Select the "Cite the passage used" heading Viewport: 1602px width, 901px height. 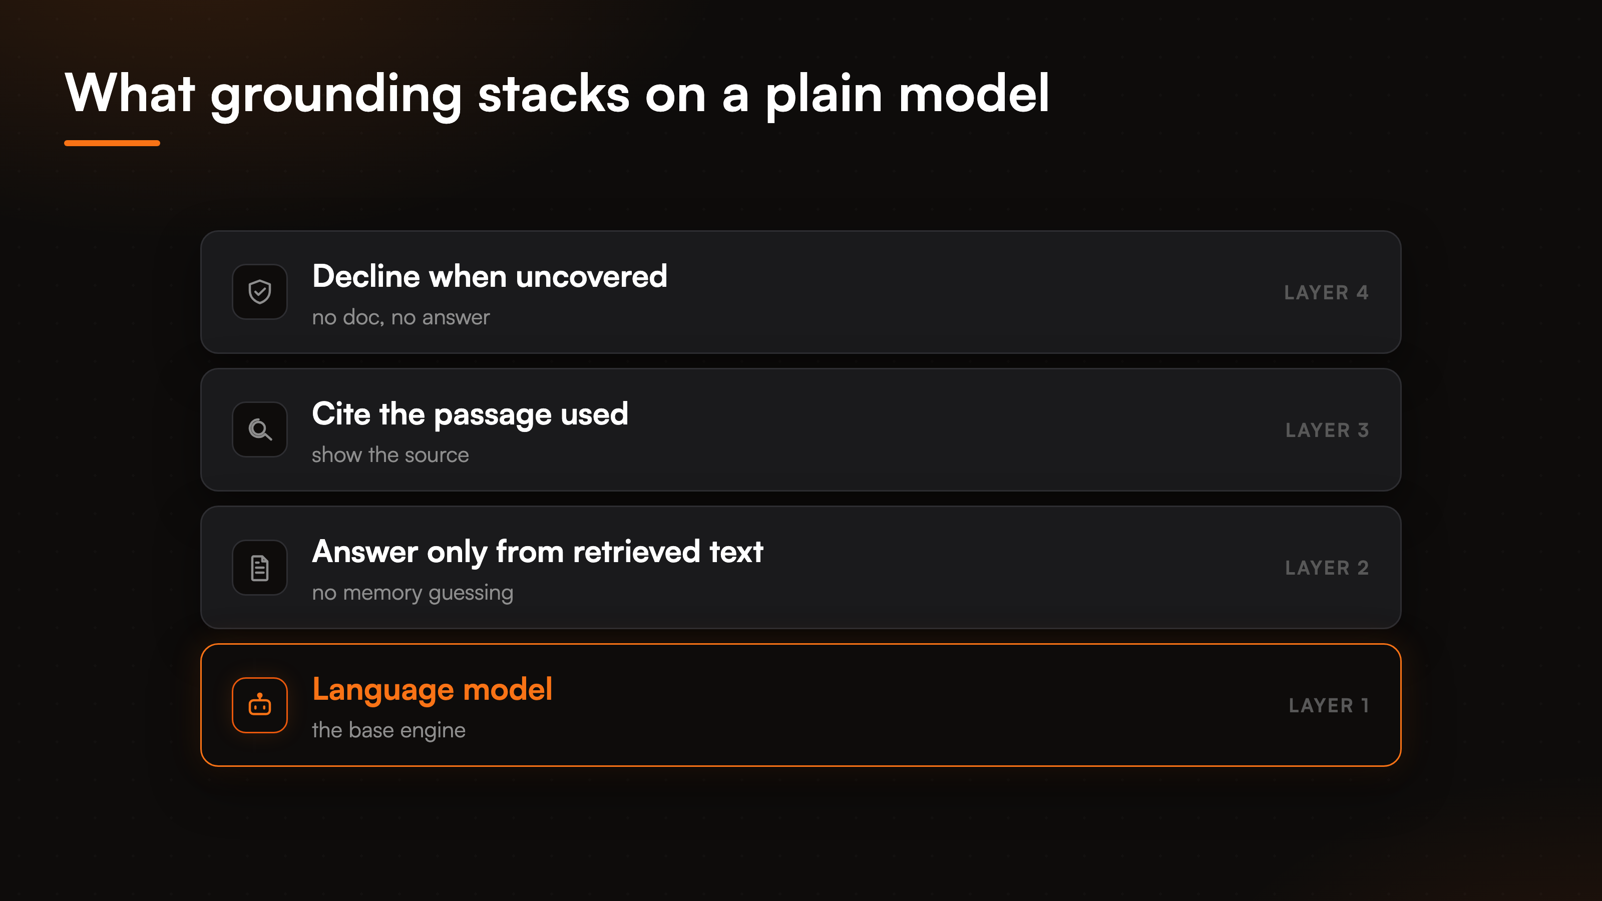(x=470, y=414)
